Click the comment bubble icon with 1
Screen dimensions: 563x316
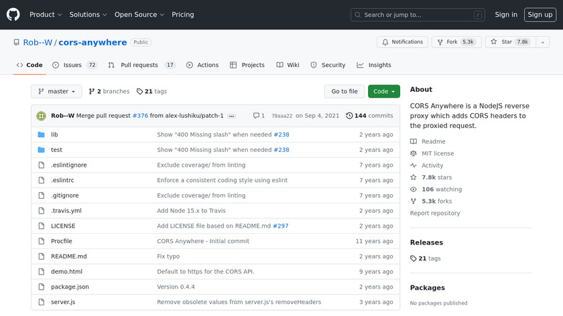pos(256,116)
